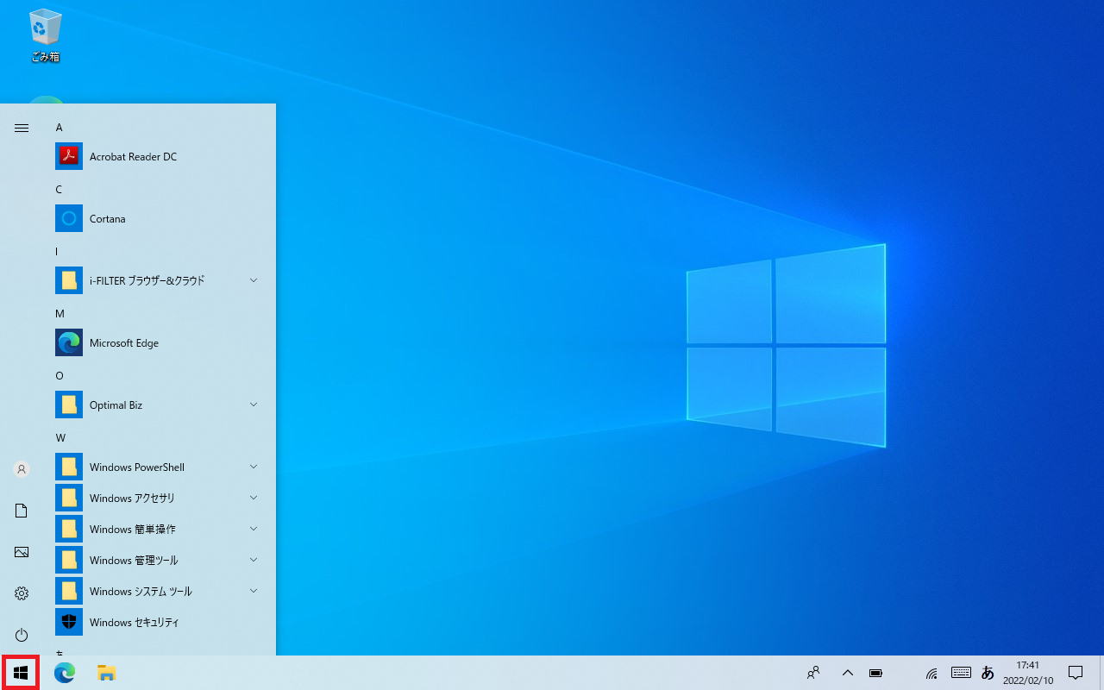Click the letter O section header
1104x690 pixels.
60,376
